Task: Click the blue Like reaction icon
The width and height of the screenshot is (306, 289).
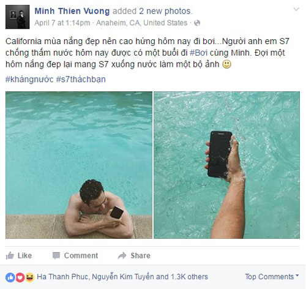Action: click(10, 277)
